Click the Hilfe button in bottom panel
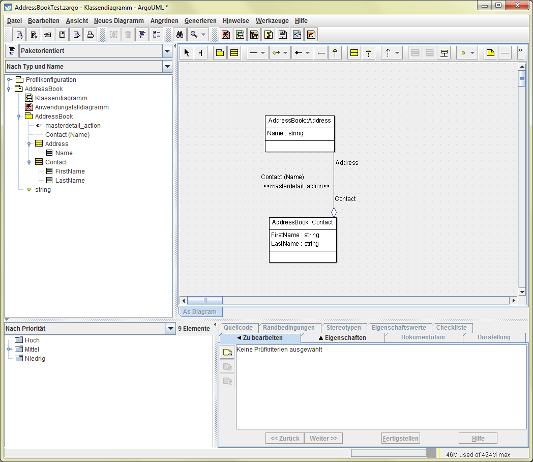This screenshot has width=533, height=462. click(x=478, y=438)
